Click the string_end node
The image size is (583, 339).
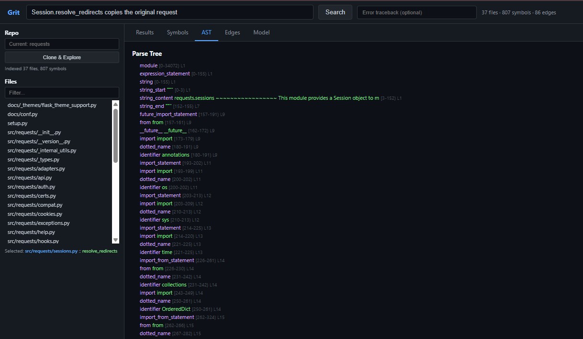pos(169,106)
